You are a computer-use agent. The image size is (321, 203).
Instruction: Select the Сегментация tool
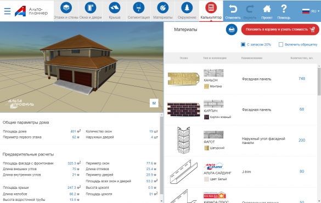[139, 10]
